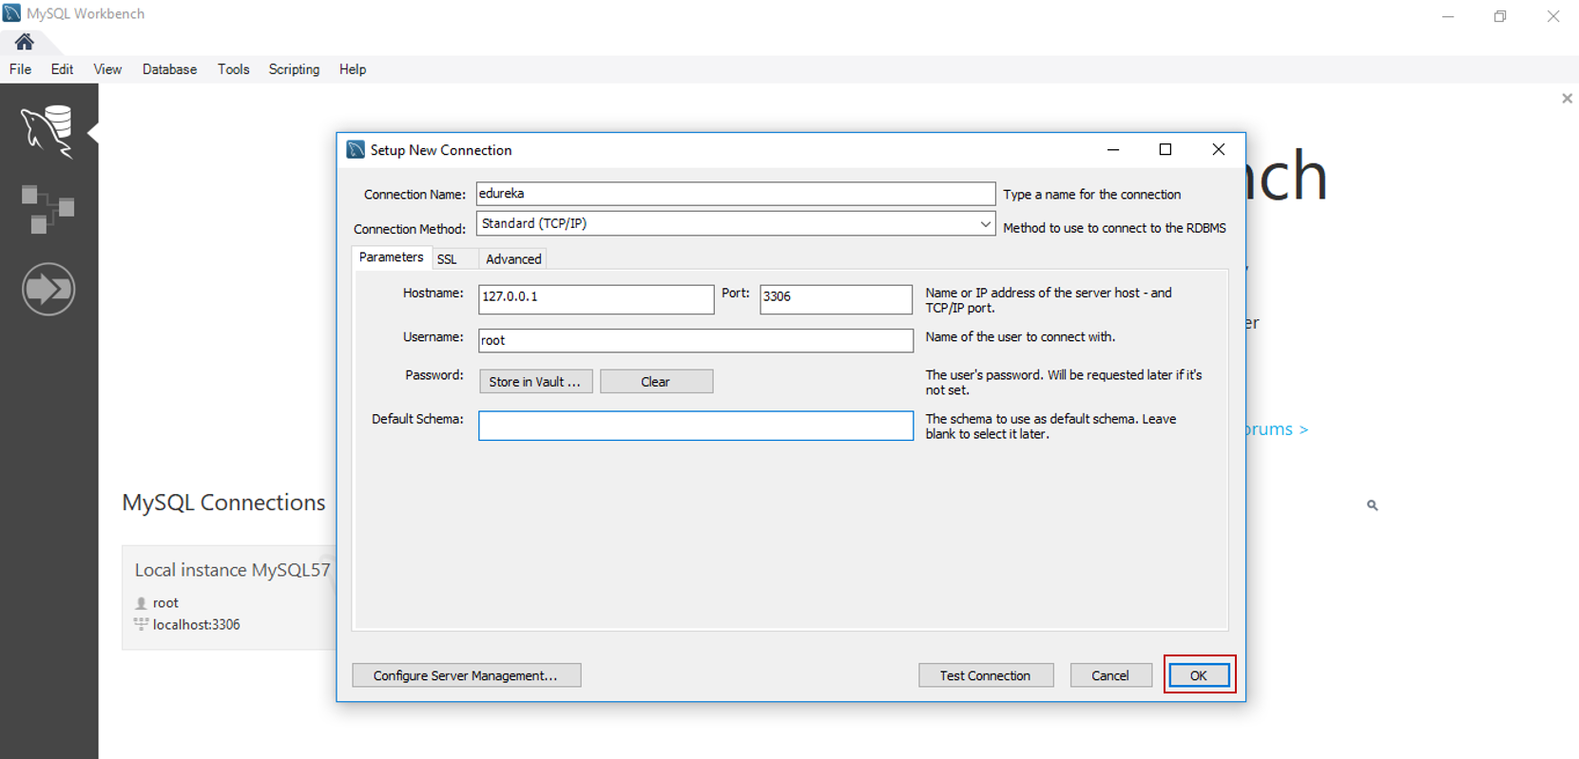Click the Username input field

[696, 340]
